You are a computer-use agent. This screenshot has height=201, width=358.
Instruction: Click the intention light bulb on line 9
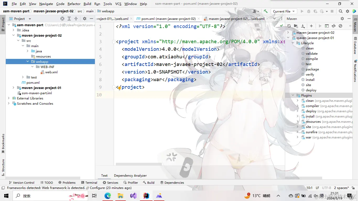coord(119,88)
